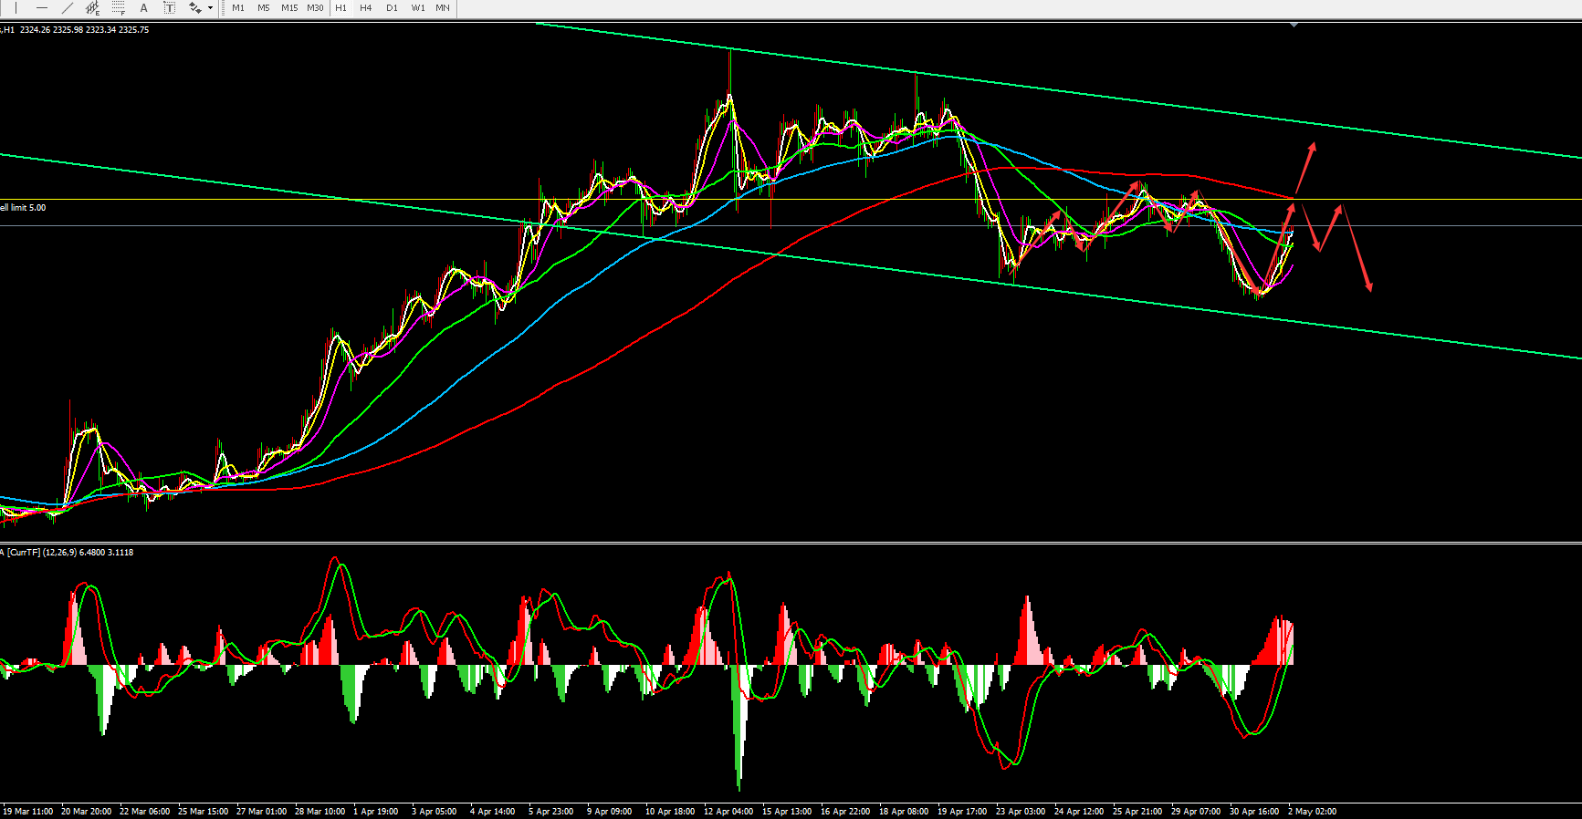
Task: Select the equidistant channel tool
Action: point(92,8)
